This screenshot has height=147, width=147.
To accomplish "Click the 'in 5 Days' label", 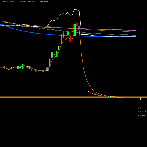I will 141,115.
